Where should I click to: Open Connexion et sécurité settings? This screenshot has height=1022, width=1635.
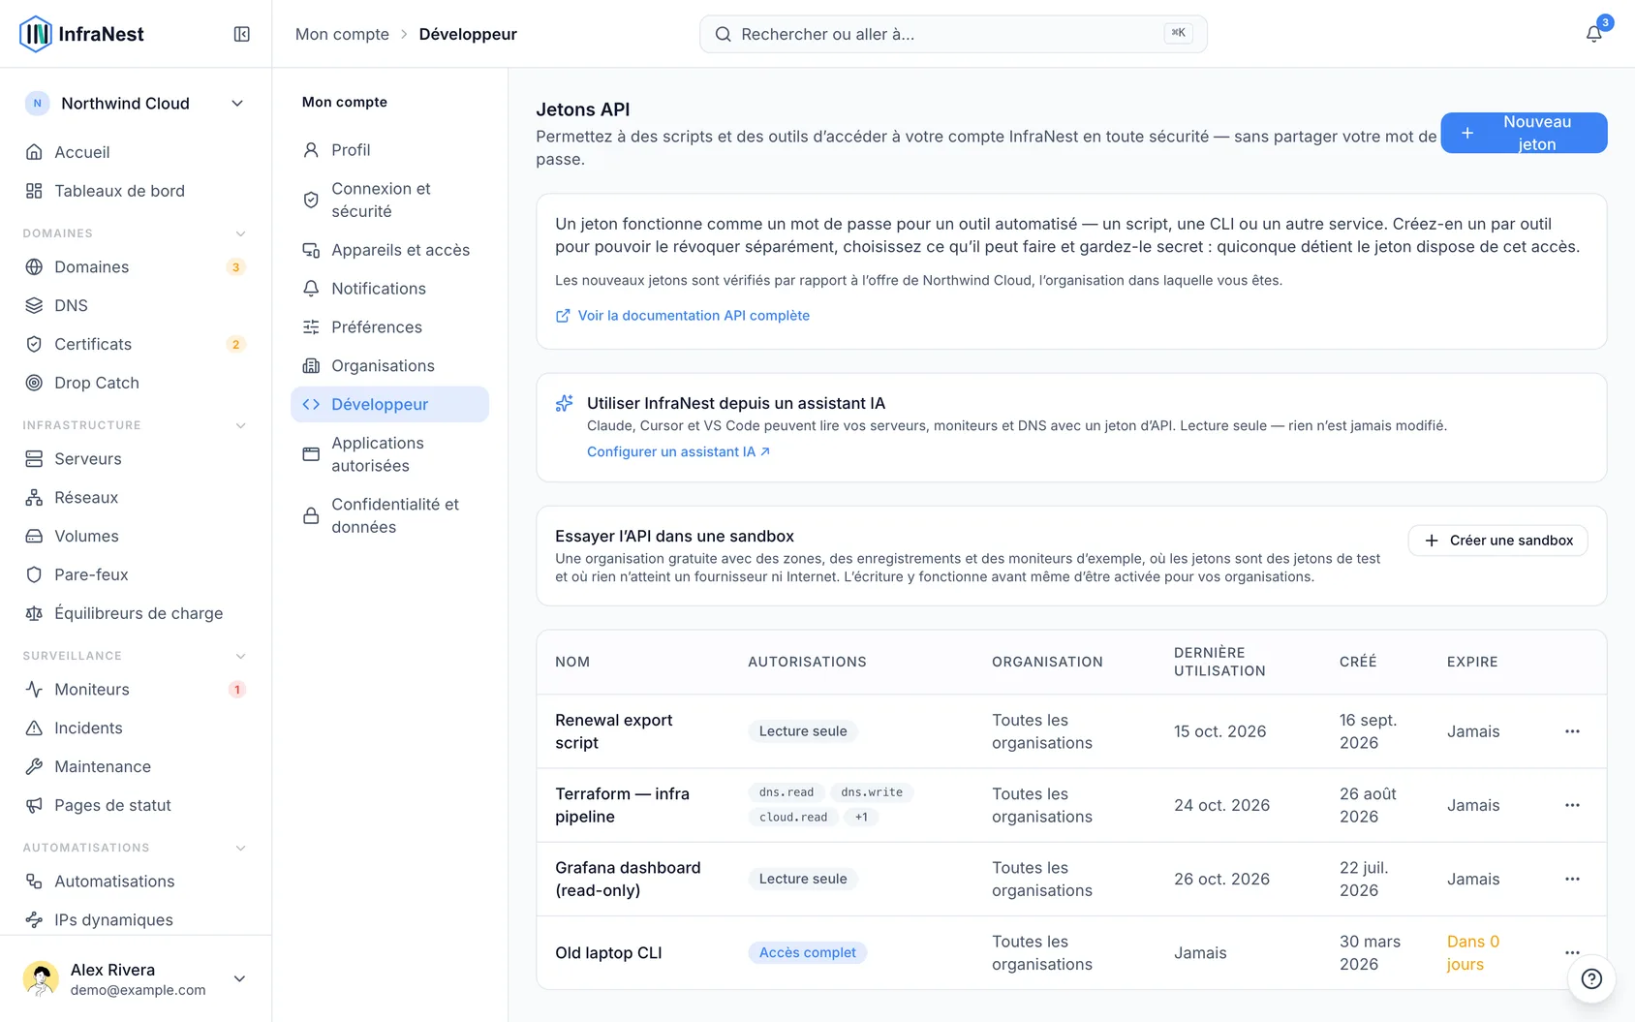pyautogui.click(x=389, y=200)
